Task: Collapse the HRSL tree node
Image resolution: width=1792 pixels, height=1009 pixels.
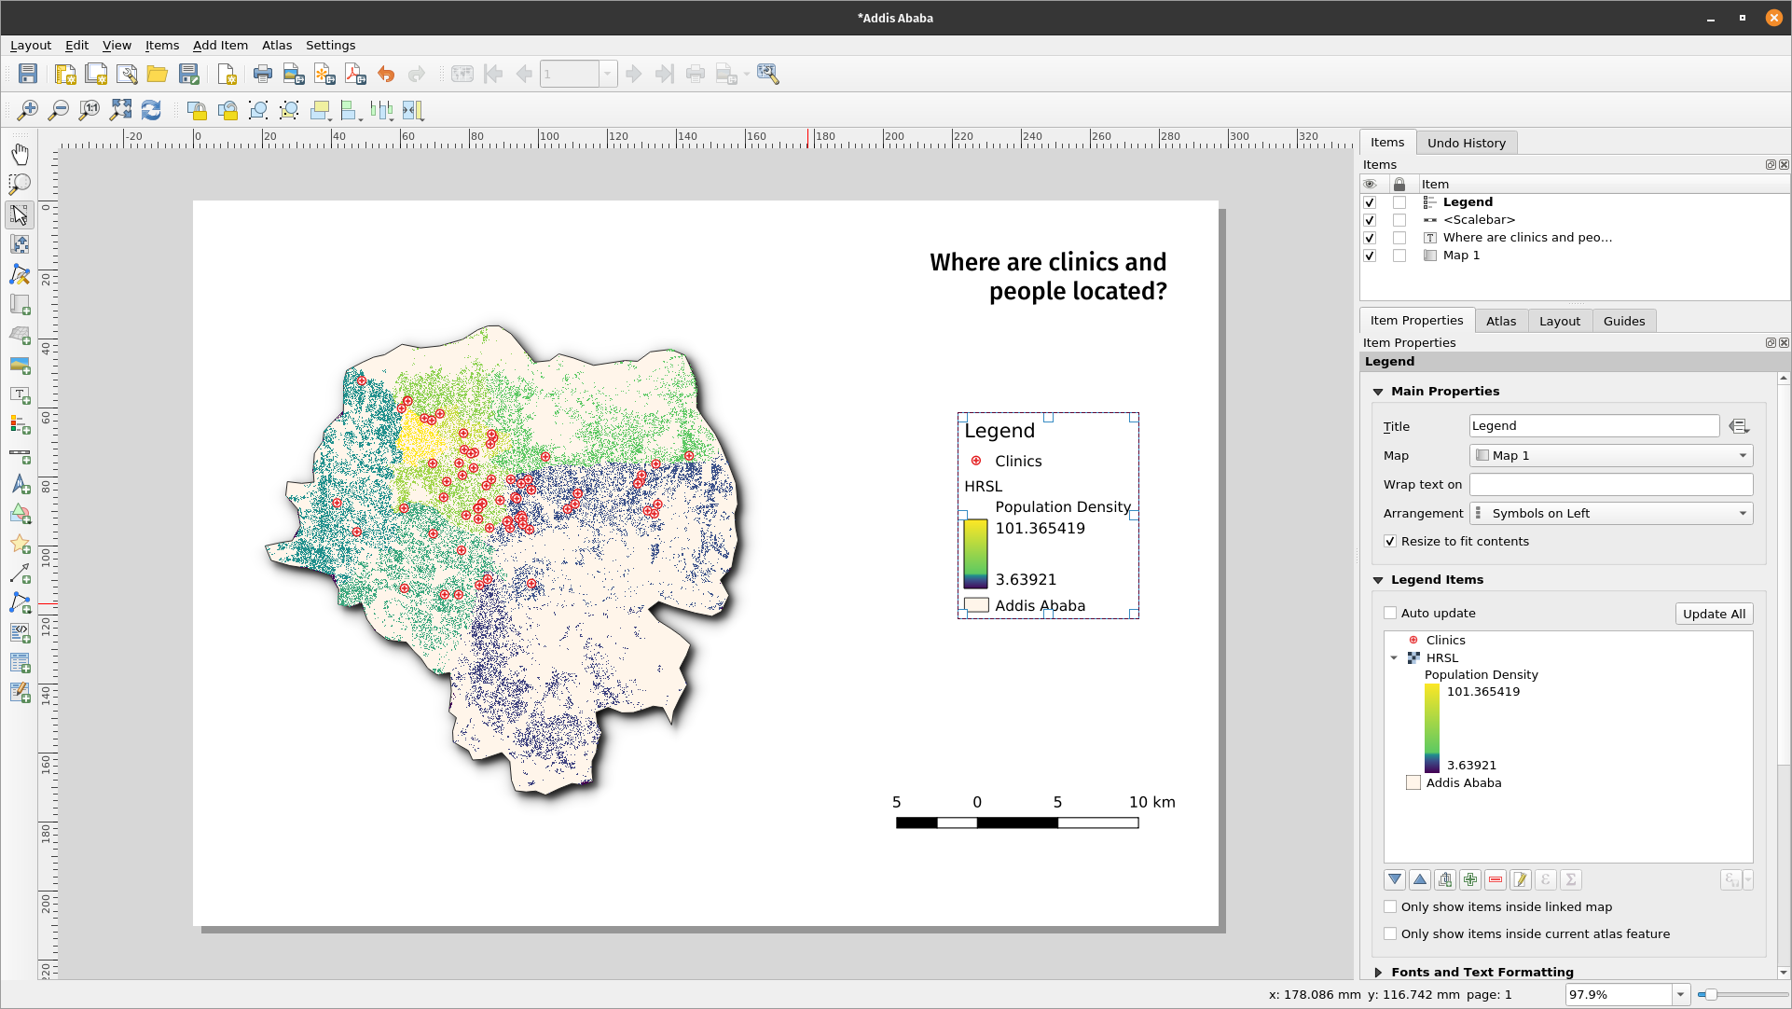Action: coord(1395,658)
